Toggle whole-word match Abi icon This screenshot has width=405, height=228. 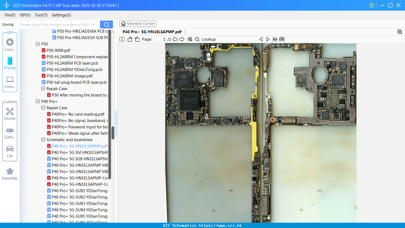pos(275,39)
